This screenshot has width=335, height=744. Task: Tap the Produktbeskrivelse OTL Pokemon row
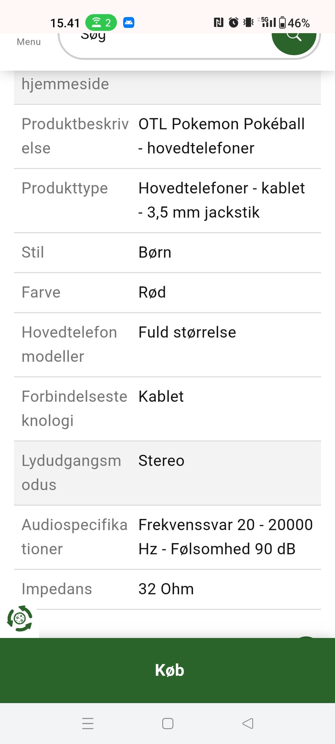point(167,136)
